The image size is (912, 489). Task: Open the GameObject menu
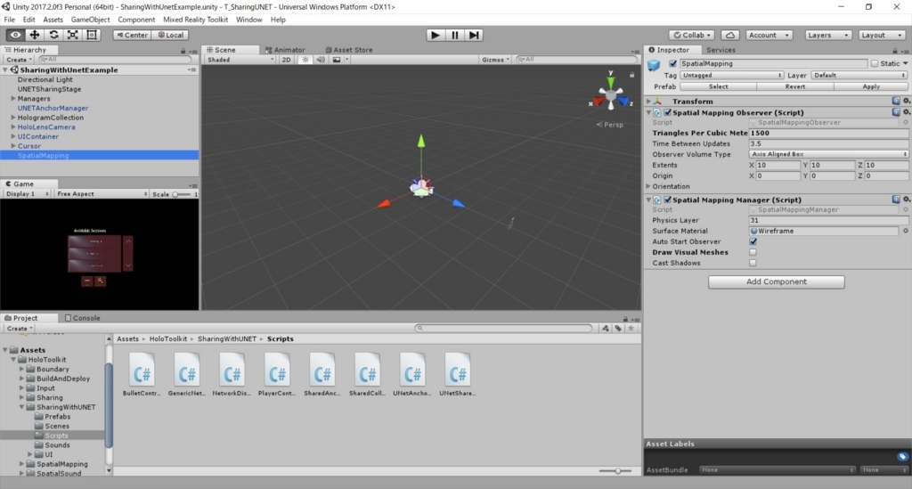(90, 20)
